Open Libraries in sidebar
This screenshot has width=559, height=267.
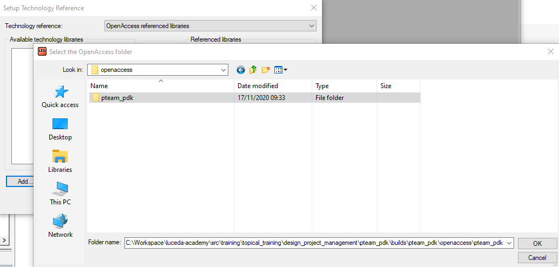[x=60, y=162]
